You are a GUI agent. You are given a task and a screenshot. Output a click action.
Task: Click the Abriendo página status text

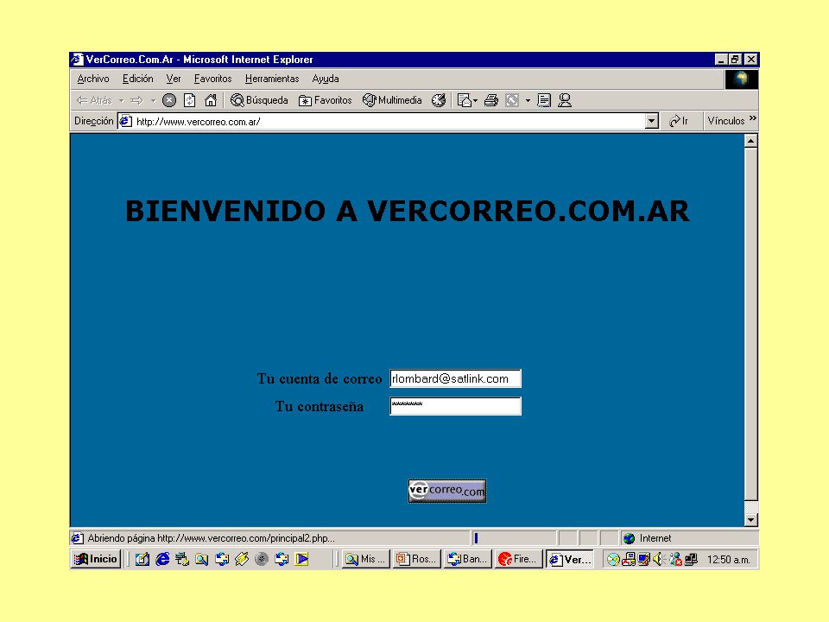point(211,538)
